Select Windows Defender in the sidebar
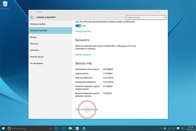Image resolution: width=196 pixels, height=131 pixels. point(50,30)
